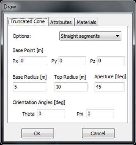The image size is (136, 145).
Task: Expand the Straight segments options dropdown
Action: point(90,36)
